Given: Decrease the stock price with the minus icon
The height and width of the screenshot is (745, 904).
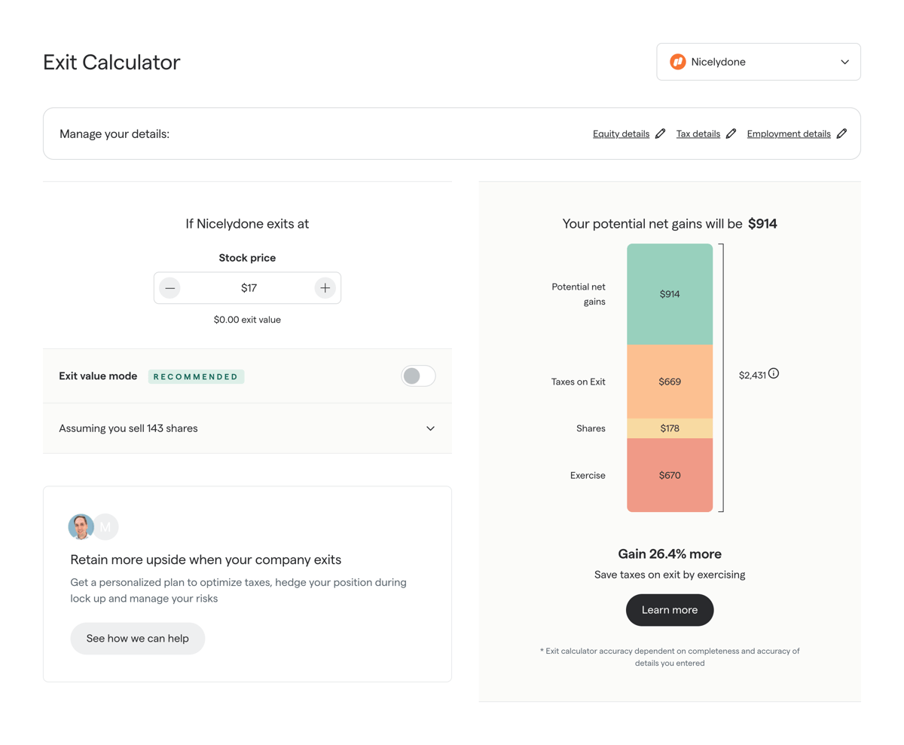Looking at the screenshot, I should pyautogui.click(x=169, y=287).
